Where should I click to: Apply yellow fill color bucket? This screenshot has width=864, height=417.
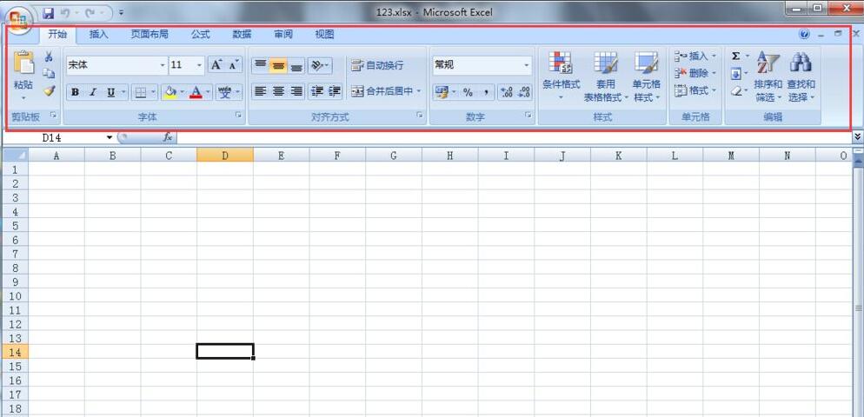[170, 93]
